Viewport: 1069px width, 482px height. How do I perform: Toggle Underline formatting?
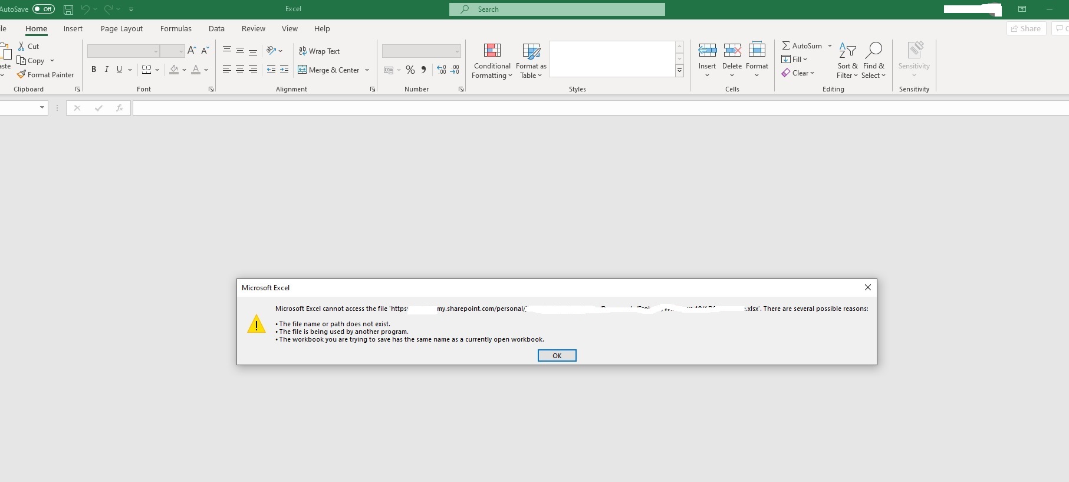click(119, 70)
